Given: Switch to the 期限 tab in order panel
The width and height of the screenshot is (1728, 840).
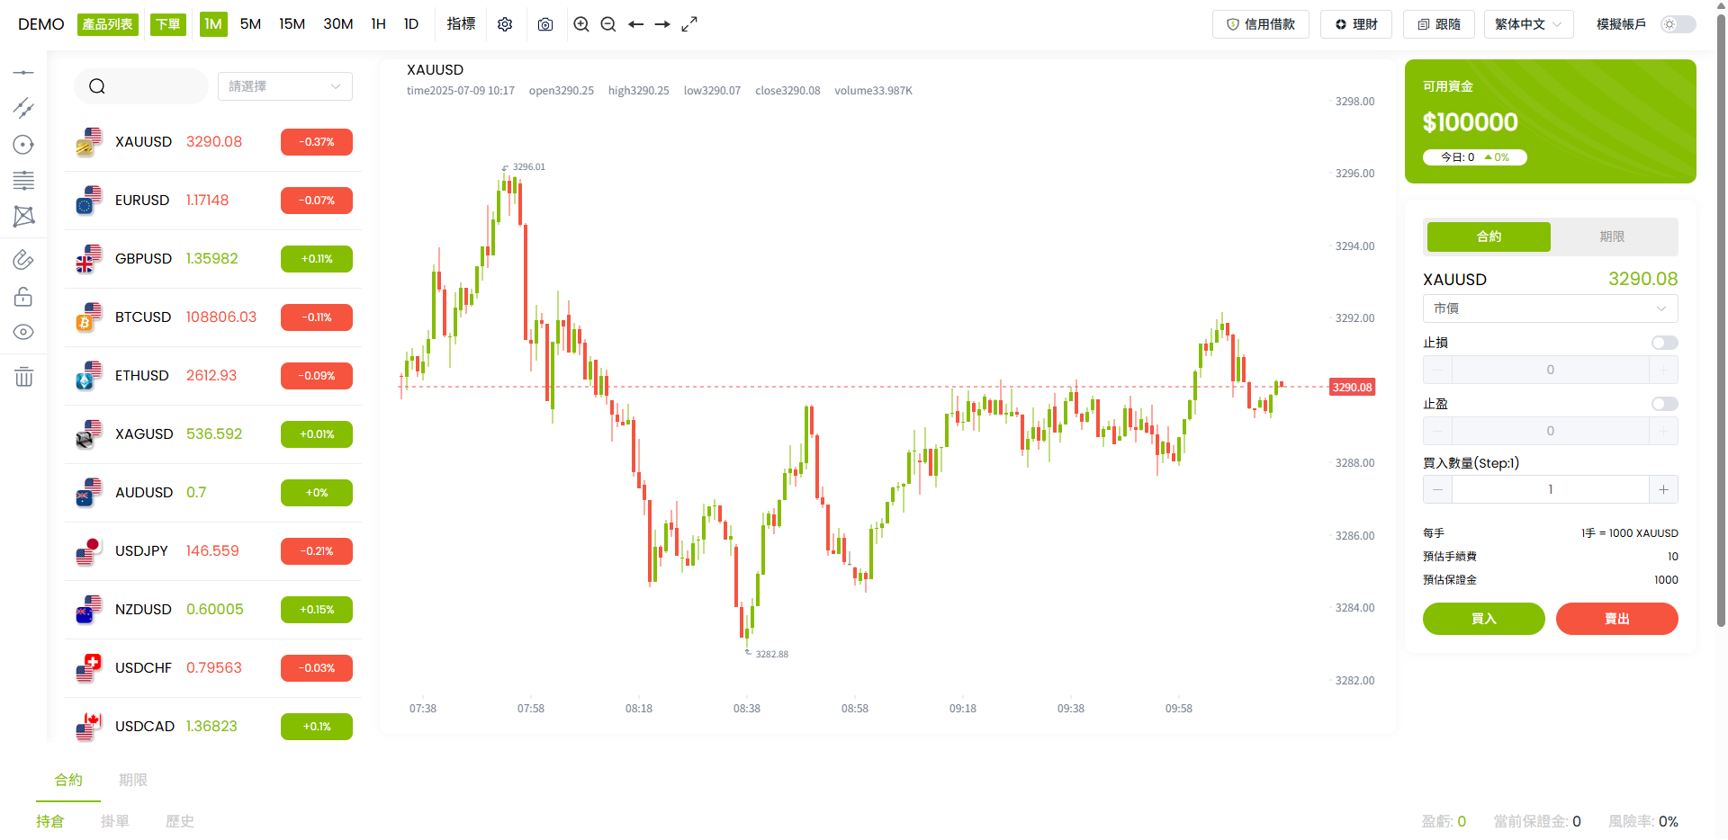Looking at the screenshot, I should [x=1612, y=237].
